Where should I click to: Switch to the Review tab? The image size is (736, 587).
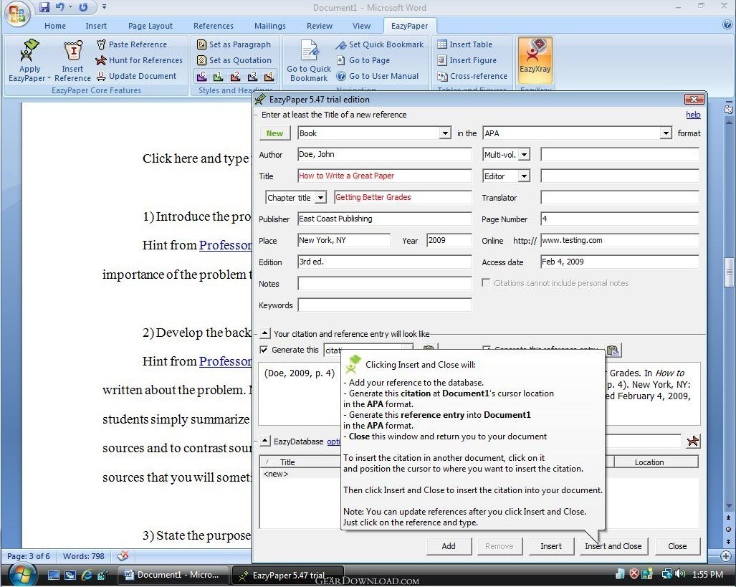click(x=319, y=26)
